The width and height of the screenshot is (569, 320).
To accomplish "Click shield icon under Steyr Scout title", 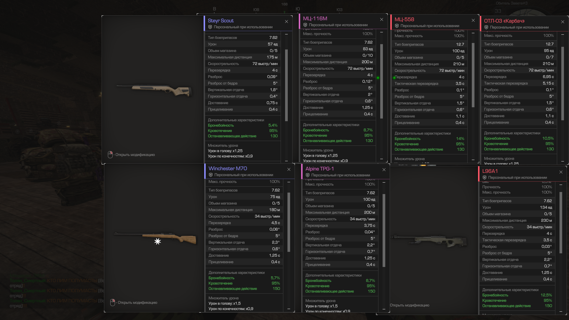I will click(210, 27).
